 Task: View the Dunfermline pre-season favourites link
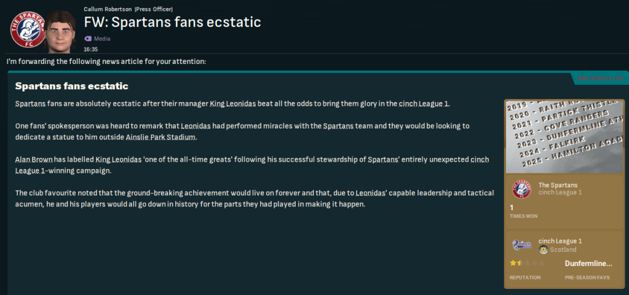[x=588, y=264]
